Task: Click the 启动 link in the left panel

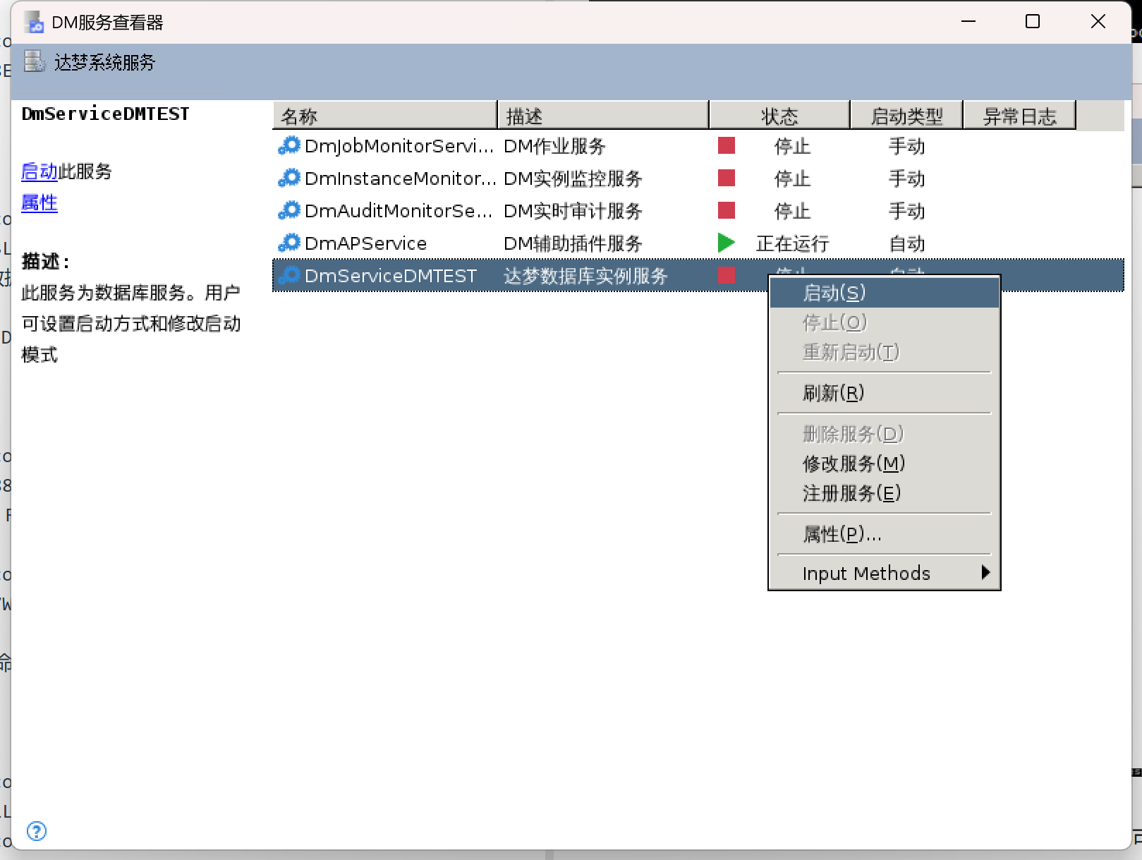Action: pos(40,171)
